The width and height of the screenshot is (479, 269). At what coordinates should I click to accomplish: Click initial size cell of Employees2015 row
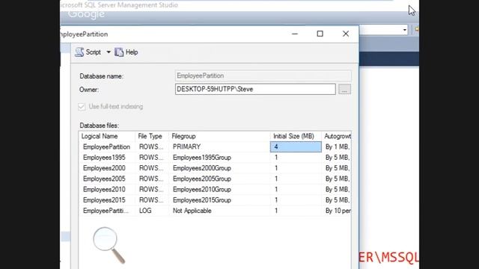296,200
